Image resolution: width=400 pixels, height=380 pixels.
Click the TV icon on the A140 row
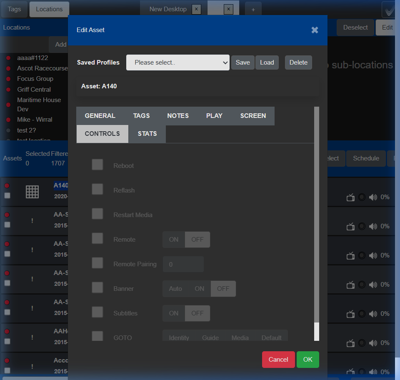click(350, 197)
